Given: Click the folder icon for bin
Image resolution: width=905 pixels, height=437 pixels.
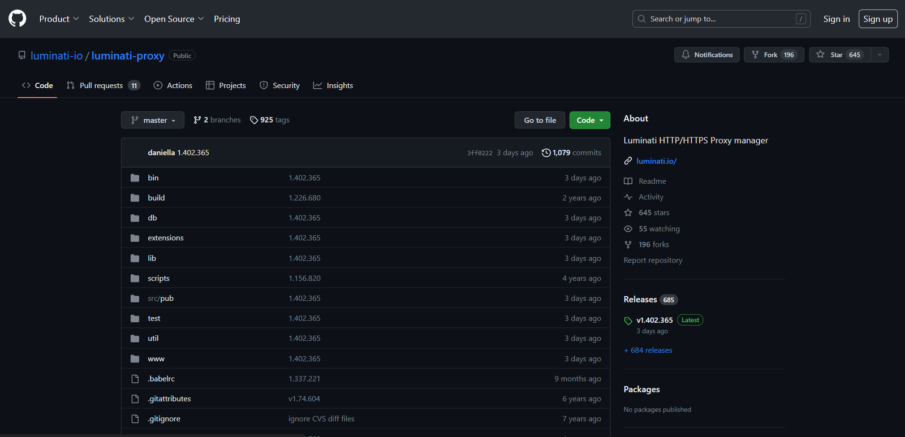Looking at the screenshot, I should pos(135,178).
